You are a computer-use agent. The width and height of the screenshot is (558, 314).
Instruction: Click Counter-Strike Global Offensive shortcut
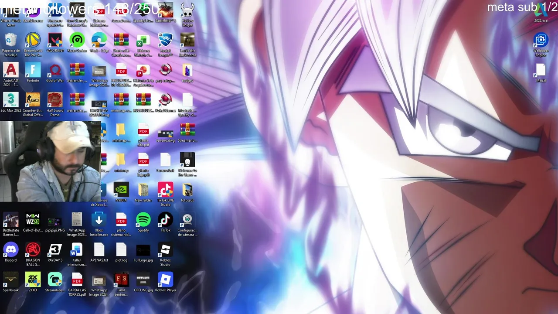coord(33,105)
